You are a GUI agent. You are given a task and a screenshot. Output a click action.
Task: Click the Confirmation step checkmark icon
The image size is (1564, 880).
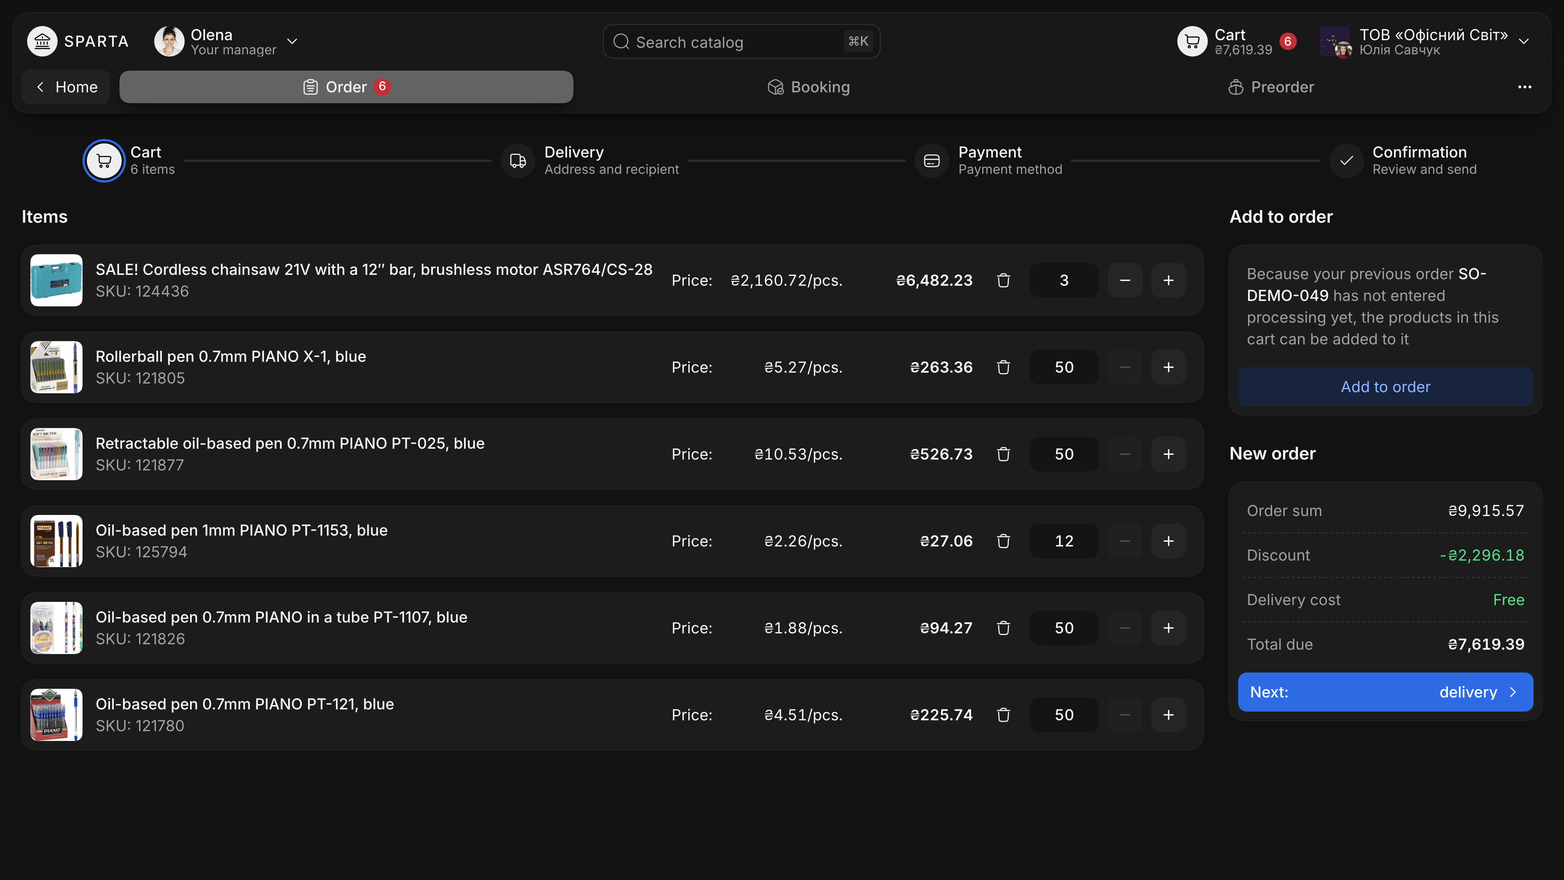[x=1346, y=161]
